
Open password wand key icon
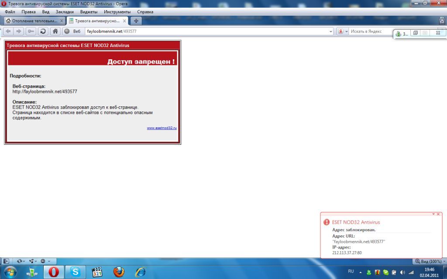(31, 31)
